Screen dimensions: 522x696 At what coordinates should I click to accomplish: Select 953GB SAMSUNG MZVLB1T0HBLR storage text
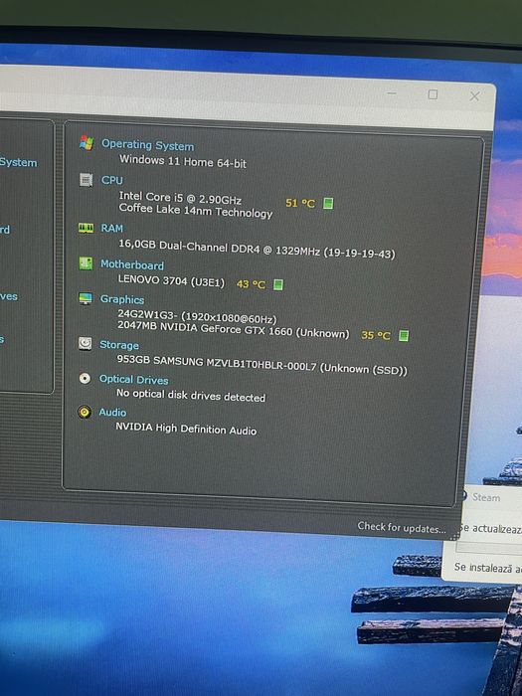pyautogui.click(x=261, y=364)
